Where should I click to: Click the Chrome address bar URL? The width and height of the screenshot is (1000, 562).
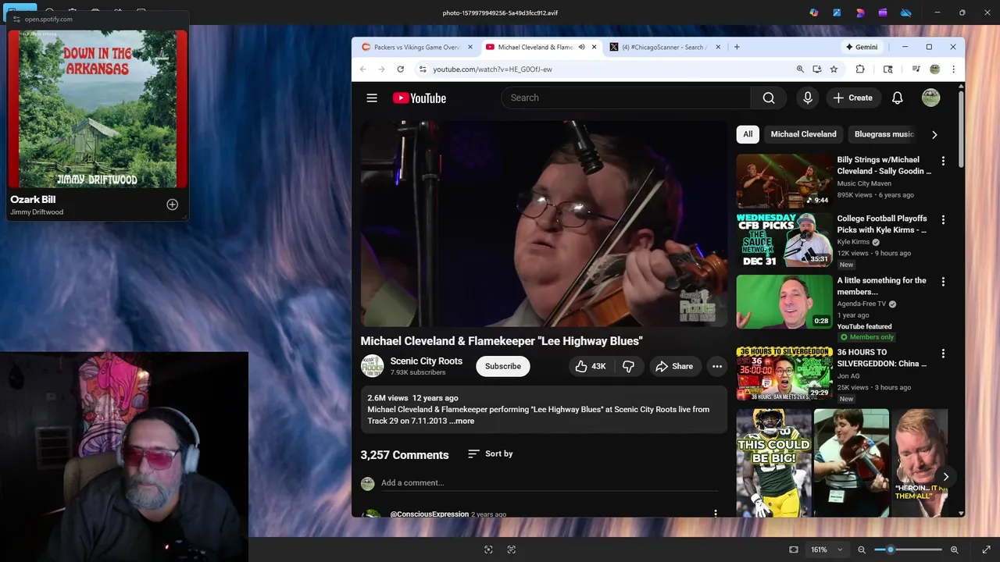(x=492, y=69)
